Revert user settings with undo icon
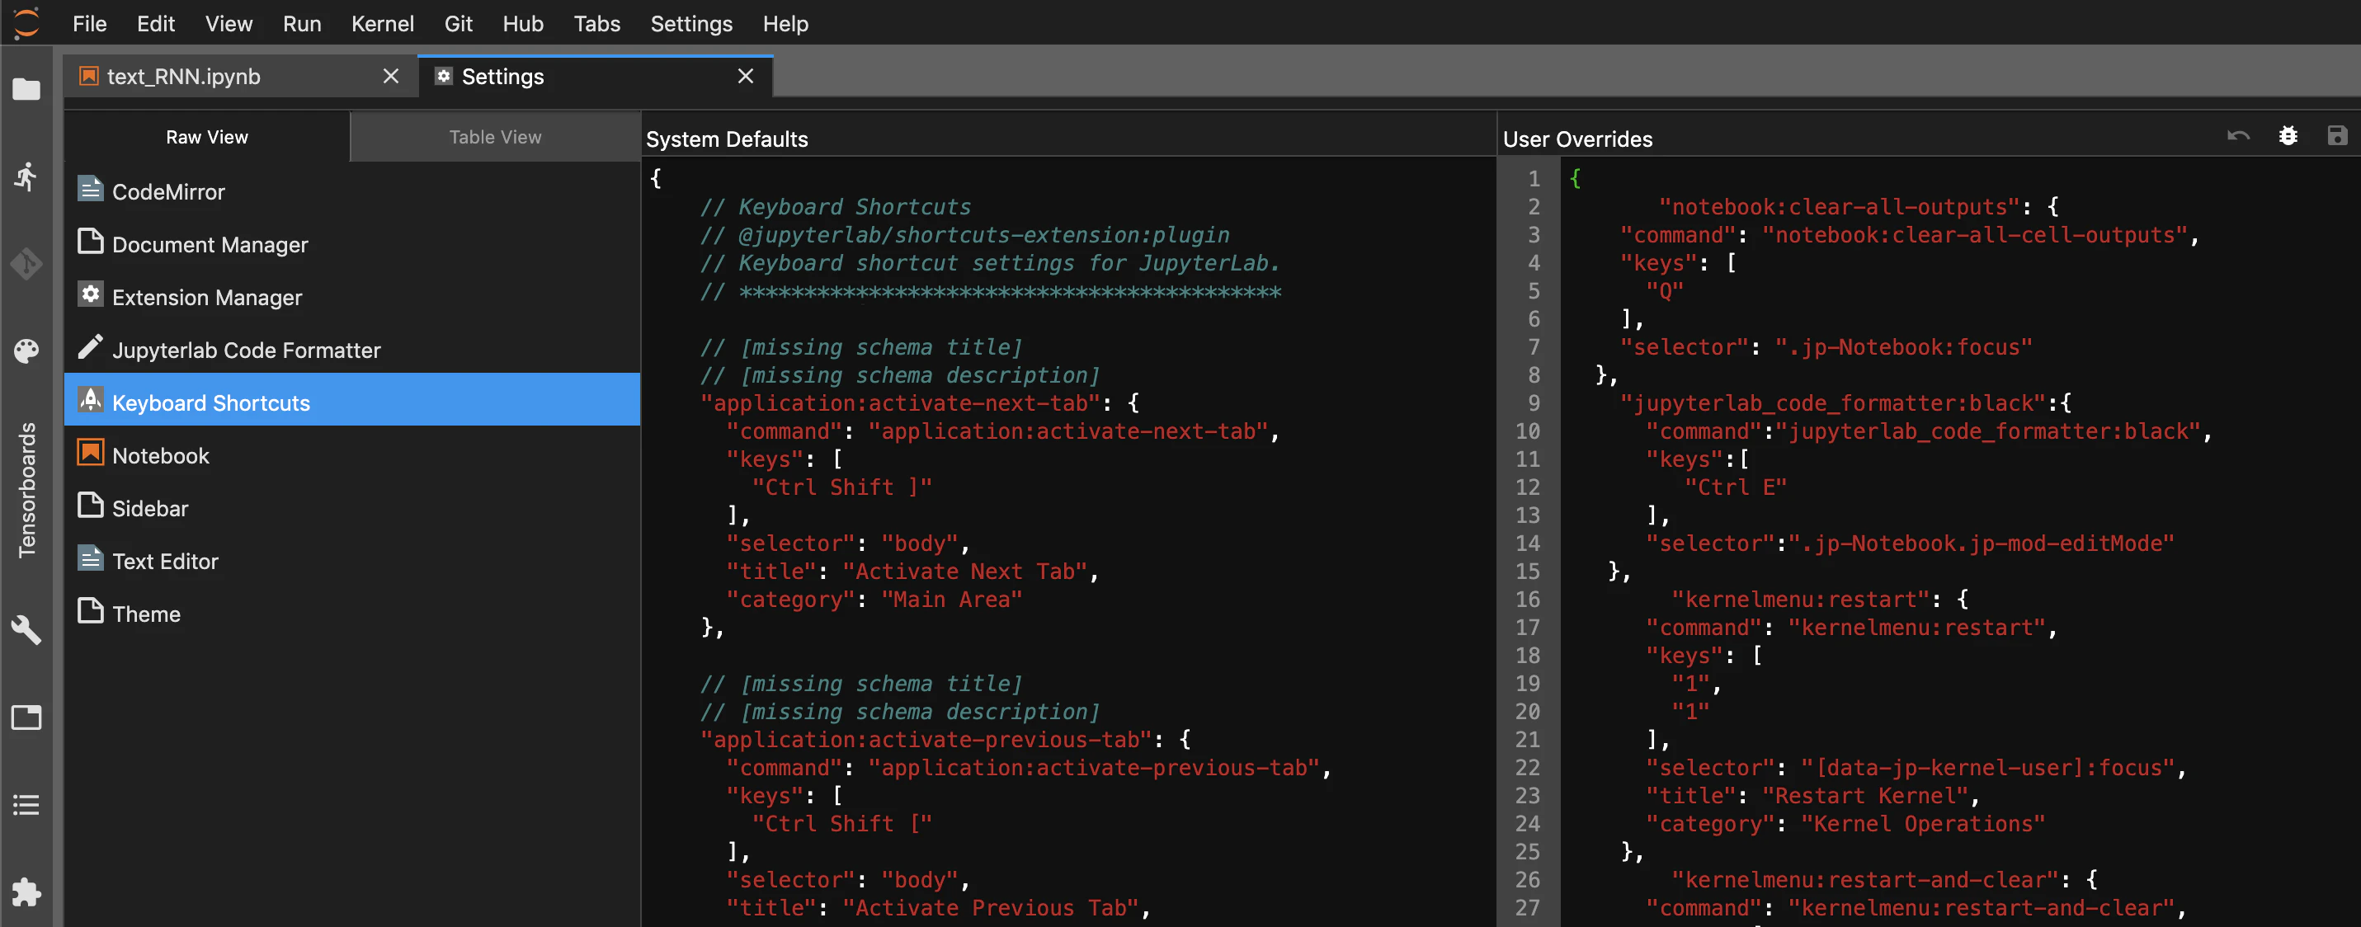Viewport: 2361px width, 927px height. tap(2238, 136)
